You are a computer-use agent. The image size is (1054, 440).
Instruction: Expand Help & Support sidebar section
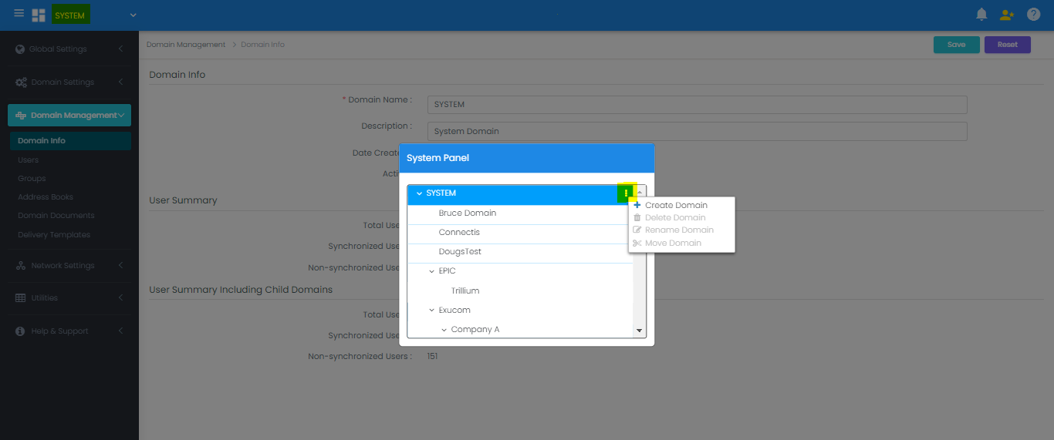point(120,331)
